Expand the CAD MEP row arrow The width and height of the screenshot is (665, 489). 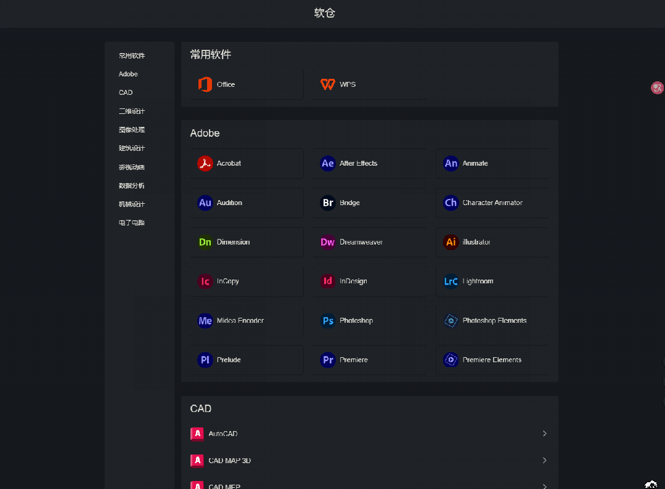coord(544,485)
